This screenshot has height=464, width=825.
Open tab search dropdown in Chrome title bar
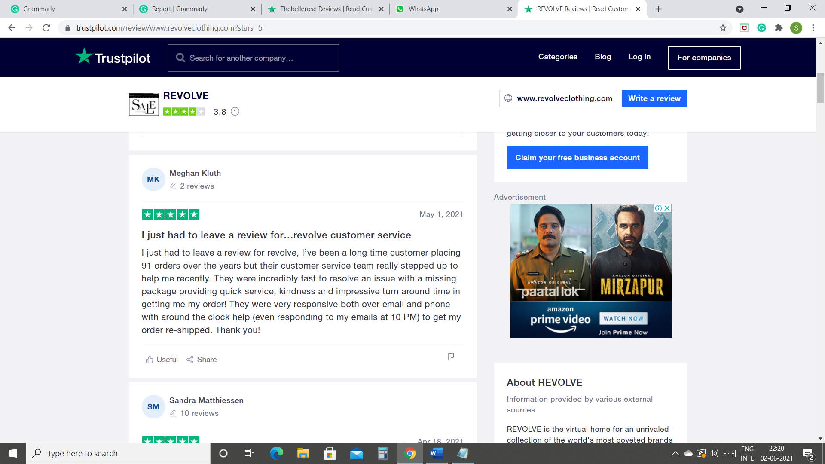(x=739, y=9)
